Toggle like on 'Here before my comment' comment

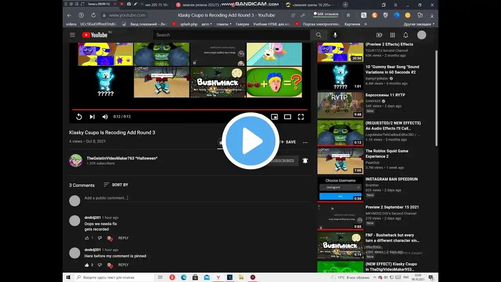pos(87,265)
